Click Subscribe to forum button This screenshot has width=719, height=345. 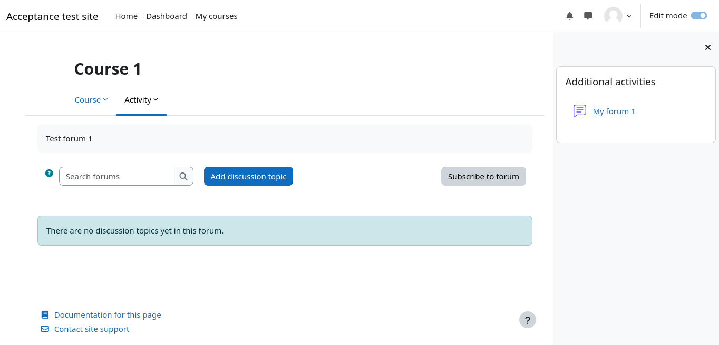[x=483, y=176]
